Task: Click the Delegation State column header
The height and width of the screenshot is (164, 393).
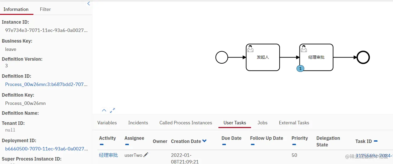Action: [x=328, y=141]
